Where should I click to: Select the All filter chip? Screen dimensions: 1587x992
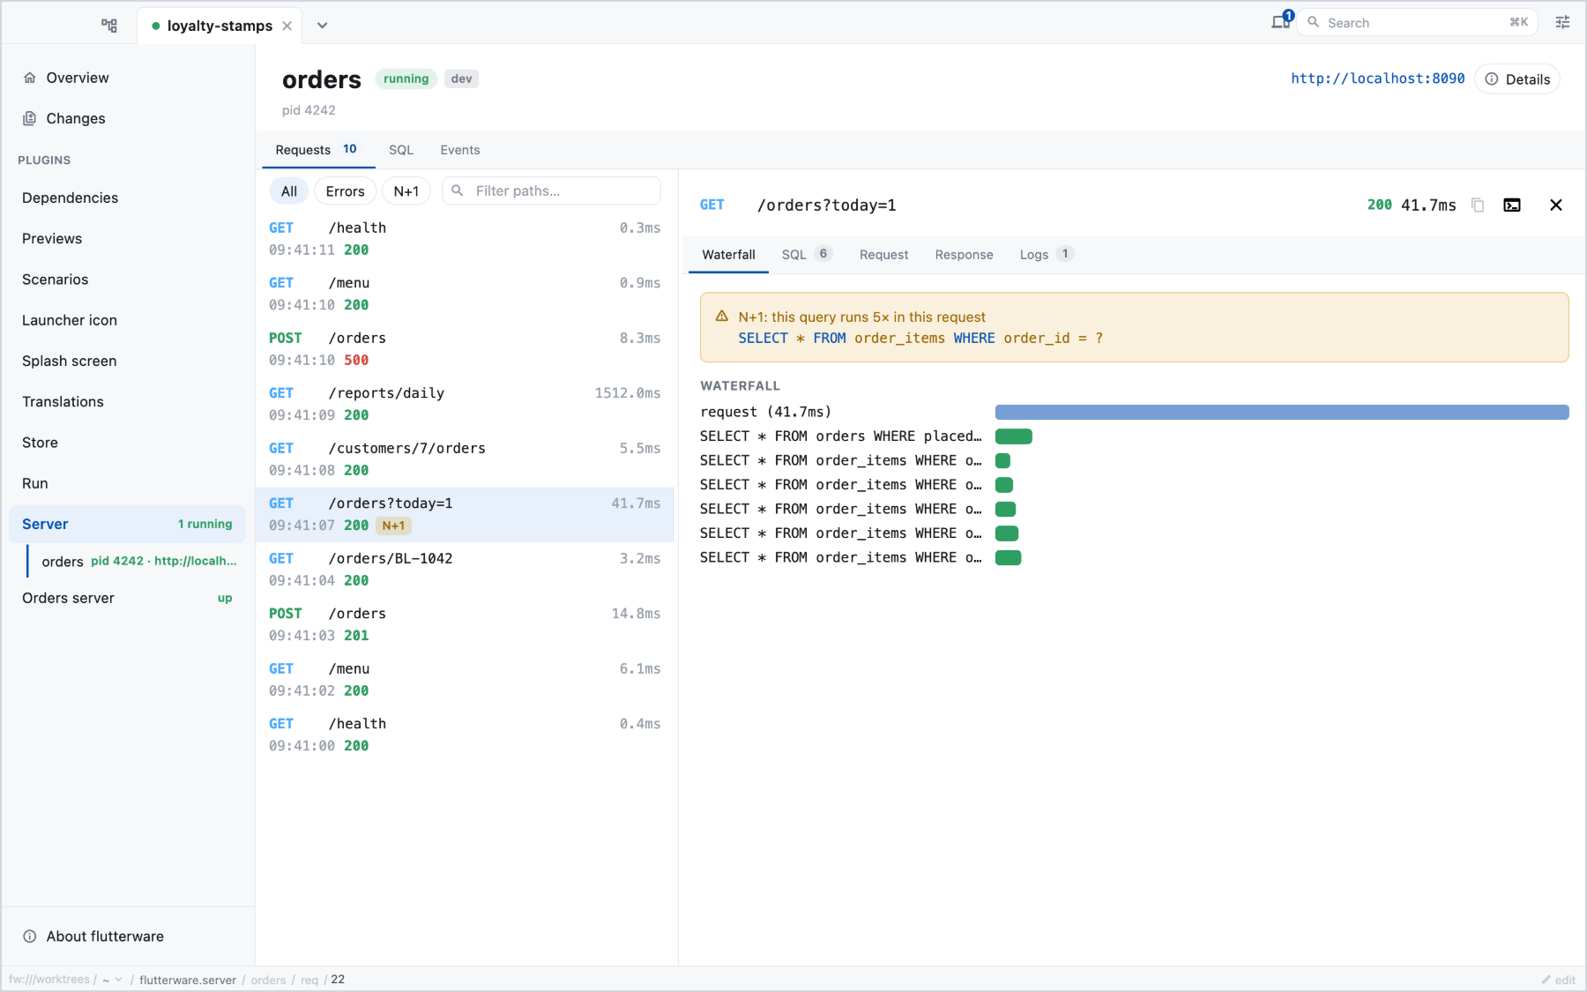click(289, 191)
